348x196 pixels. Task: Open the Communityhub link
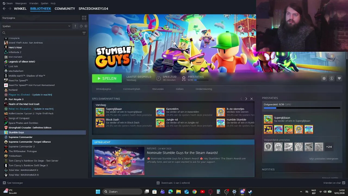pos(132,89)
